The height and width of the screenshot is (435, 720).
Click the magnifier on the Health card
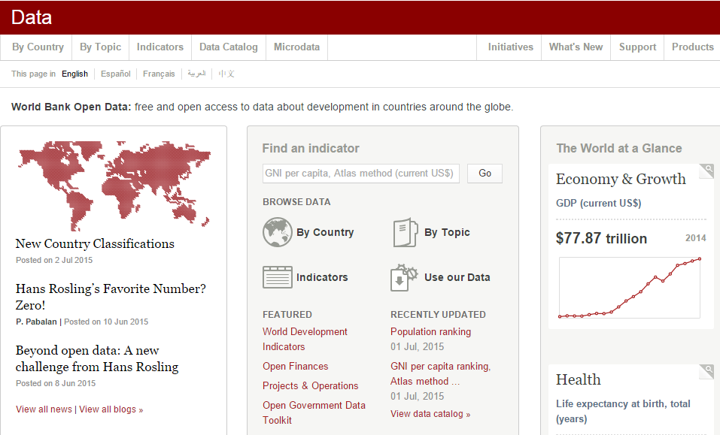coord(706,371)
